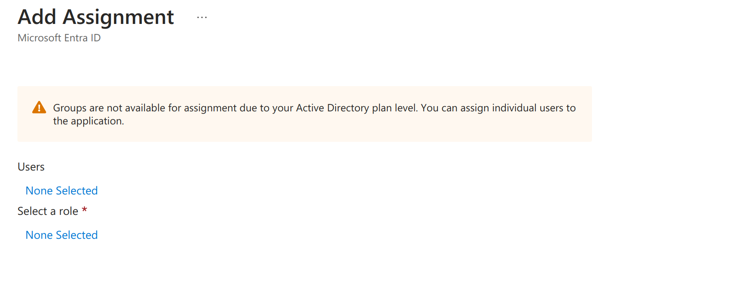Click the orange warning triangle icon
This screenshot has width=740, height=281.
[x=39, y=107]
